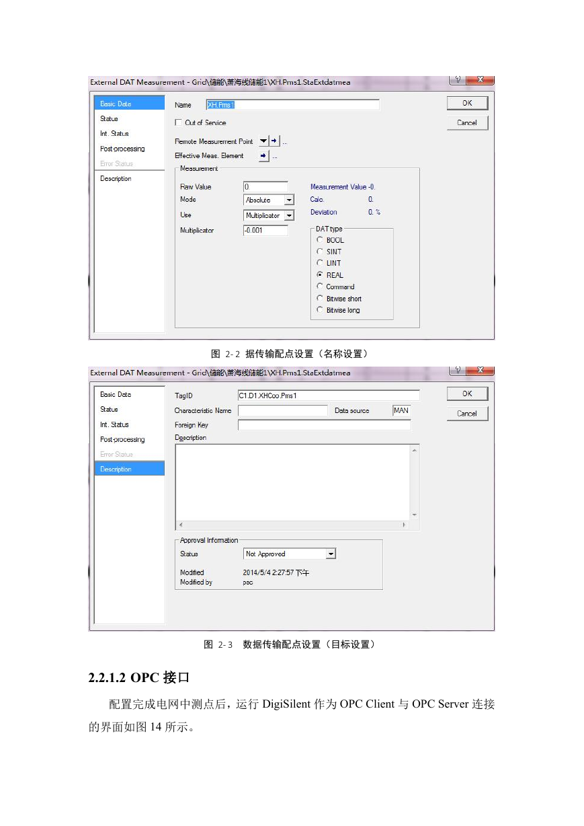Click the Name field containing XH.Pms1

pyautogui.click(x=292, y=105)
